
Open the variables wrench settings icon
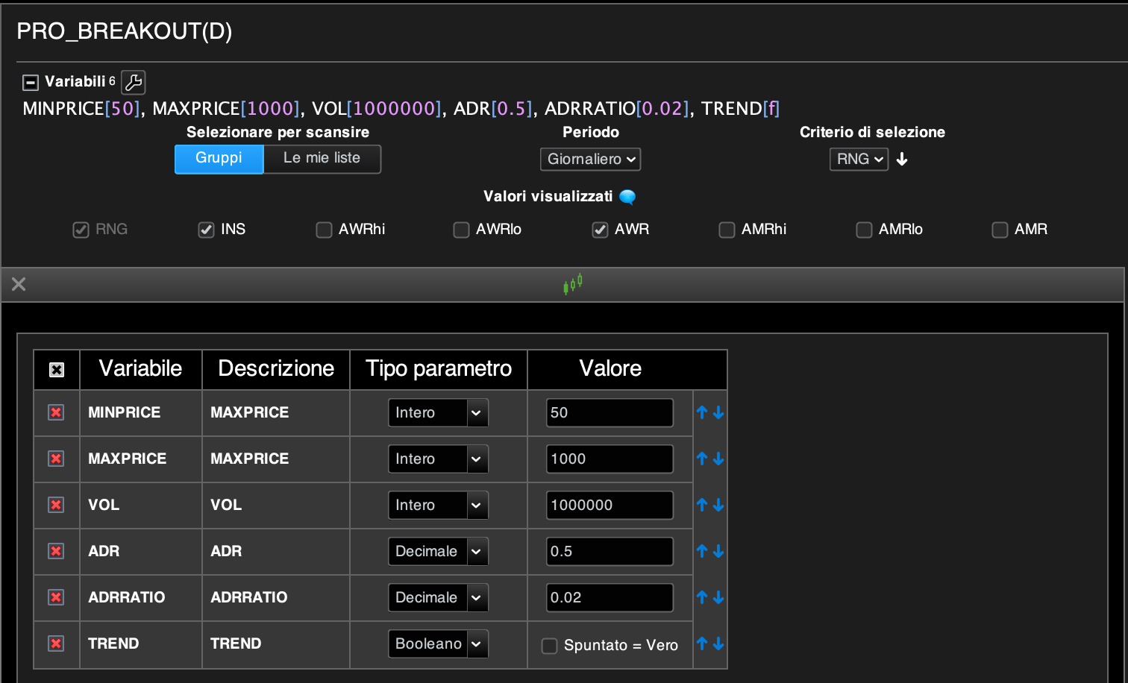point(133,82)
